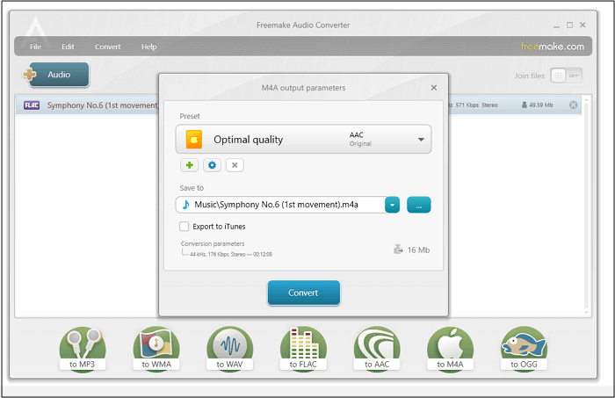Viewport: 615px width, 398px height.
Task: Open the Convert menu
Action: click(x=108, y=47)
